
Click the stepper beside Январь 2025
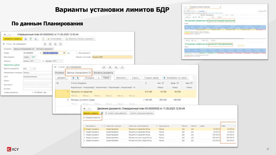40,61
